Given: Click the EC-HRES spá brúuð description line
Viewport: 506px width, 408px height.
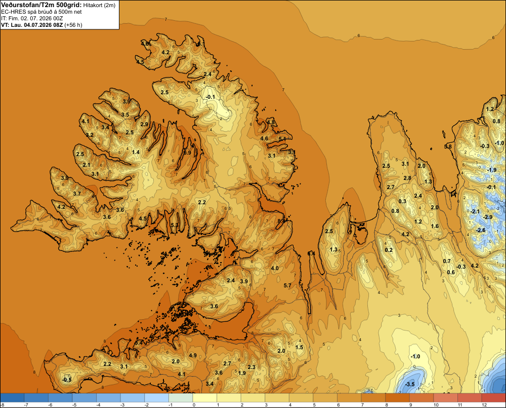Looking at the screenshot, I should (x=41, y=12).
